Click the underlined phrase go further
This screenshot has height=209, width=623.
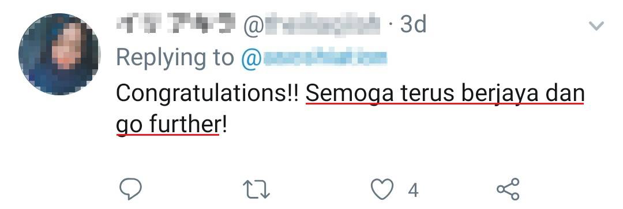(168, 125)
